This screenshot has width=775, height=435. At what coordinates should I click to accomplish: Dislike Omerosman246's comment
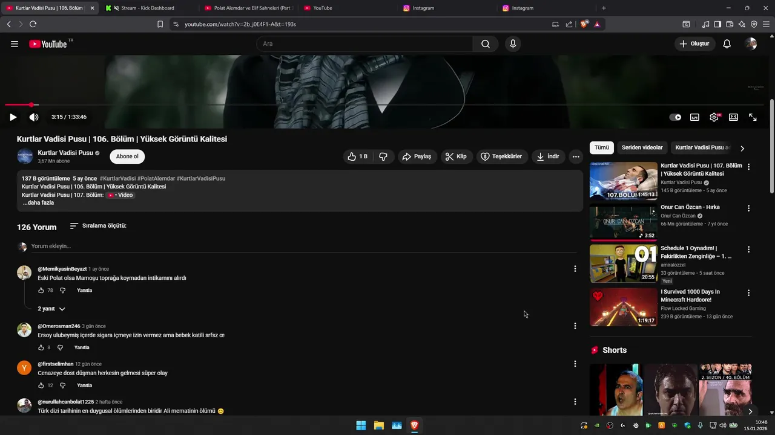60,348
